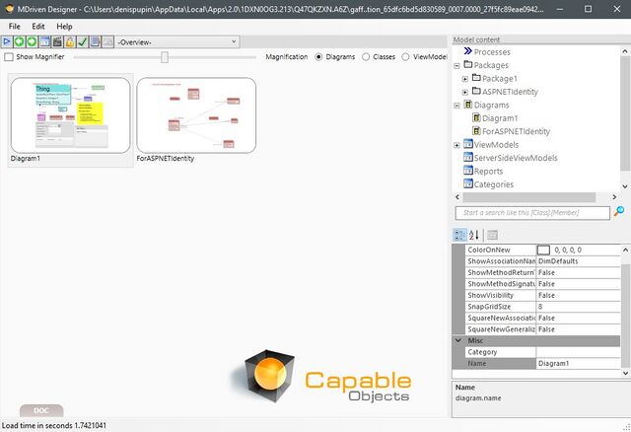
Task: Collapse the Diagrams tree node
Action: [456, 106]
